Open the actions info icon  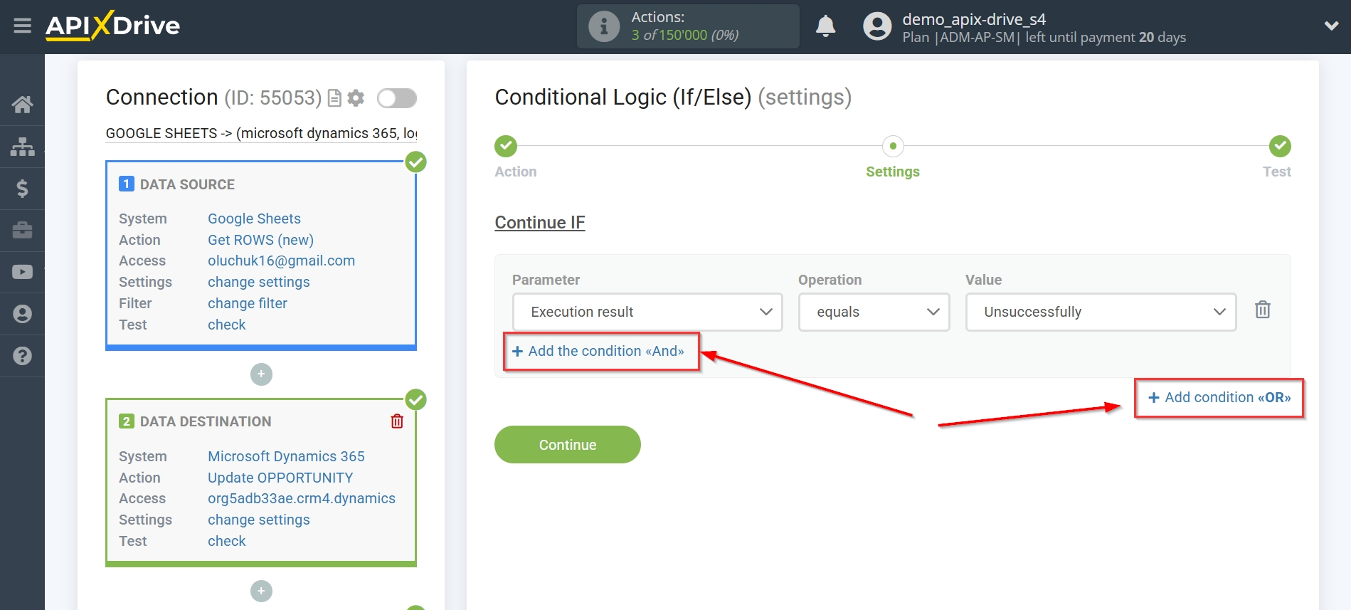pyautogui.click(x=604, y=26)
